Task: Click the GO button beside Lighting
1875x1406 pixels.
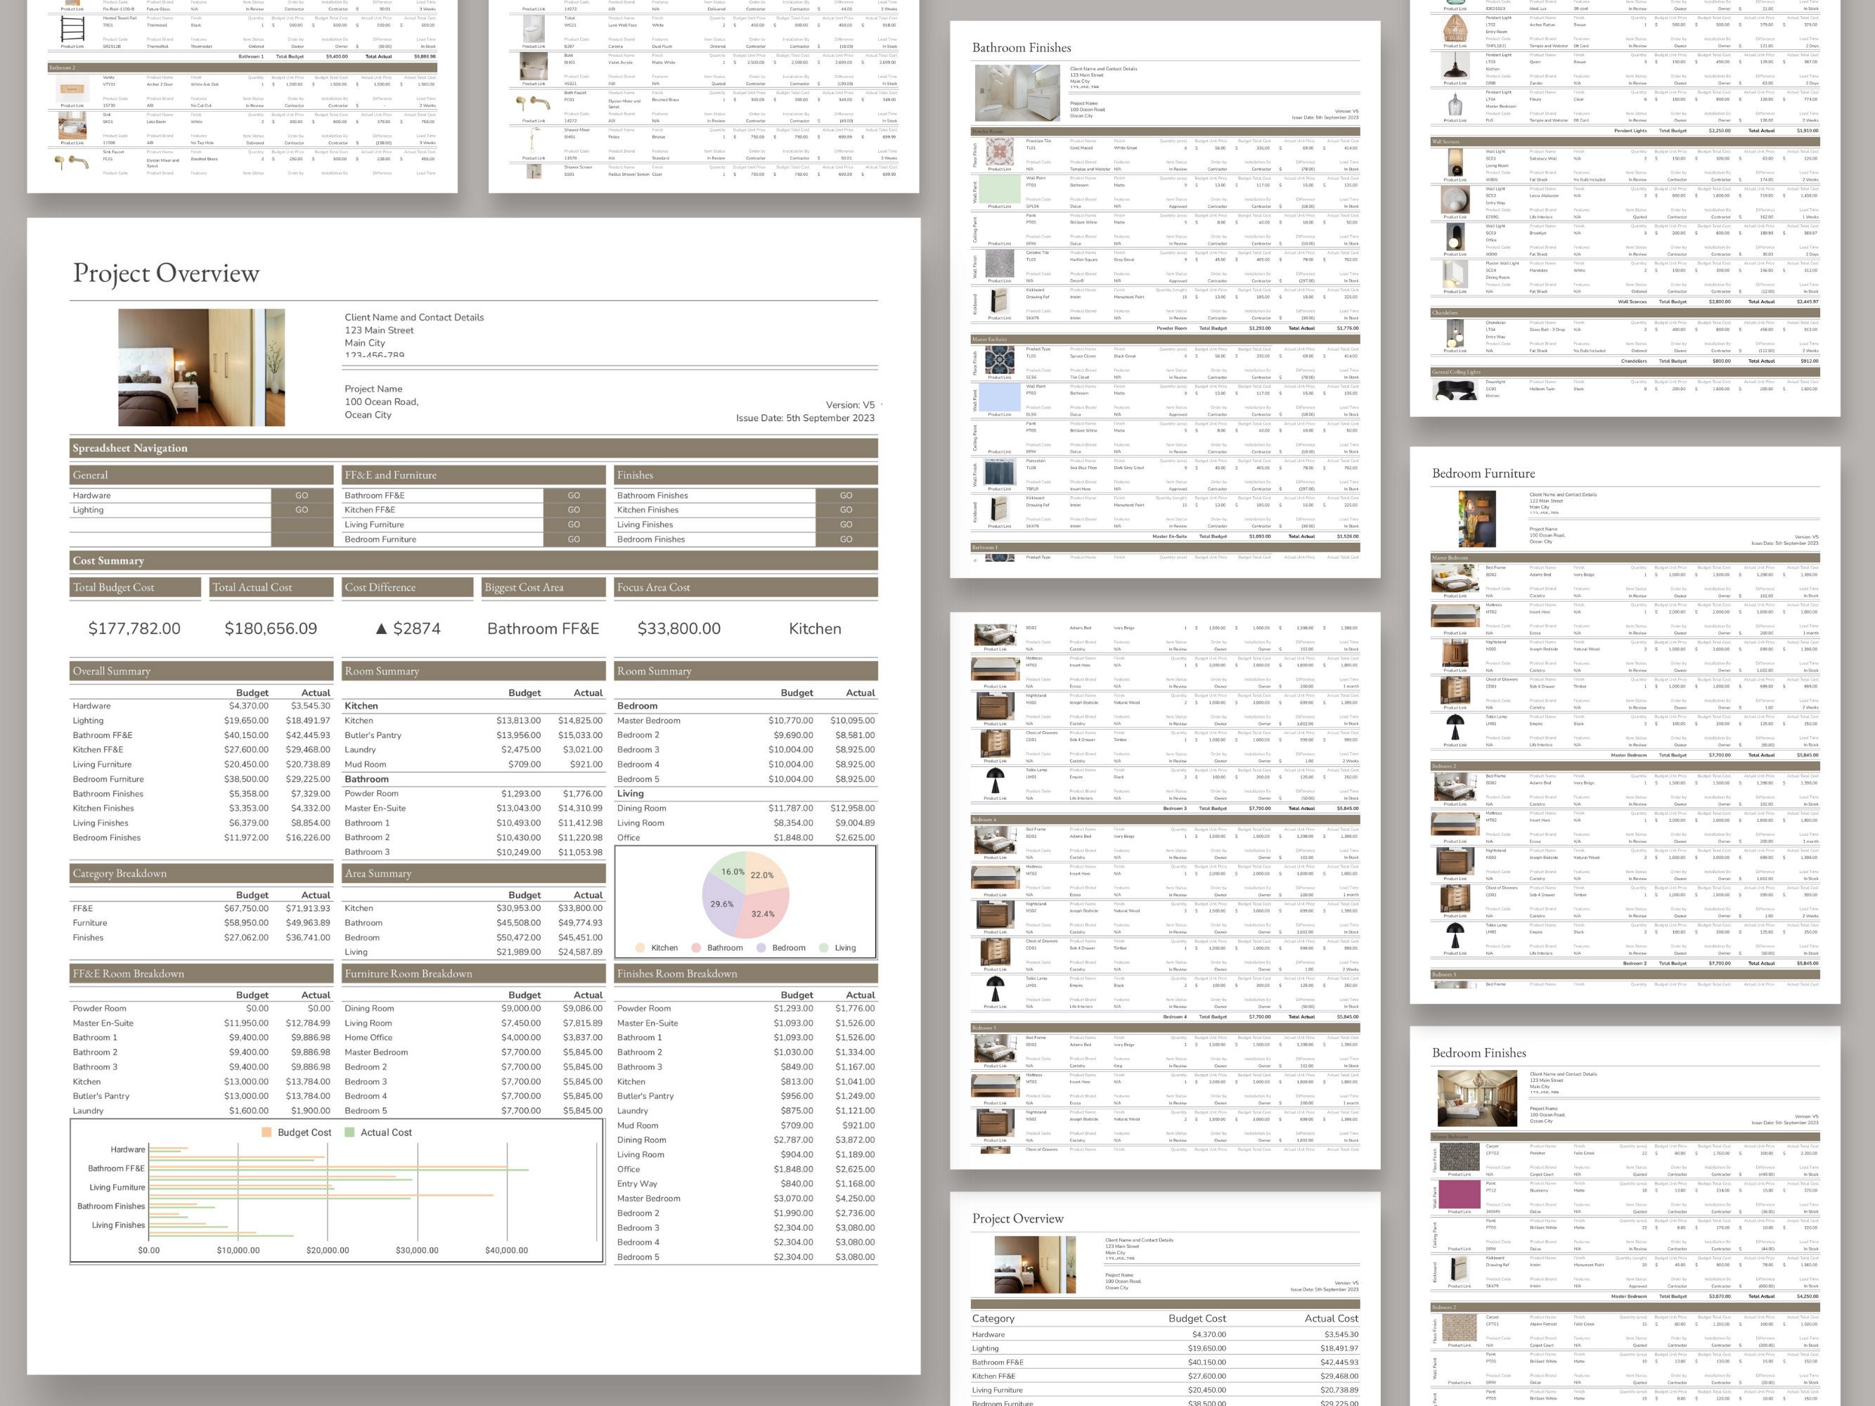Action: pos(302,510)
